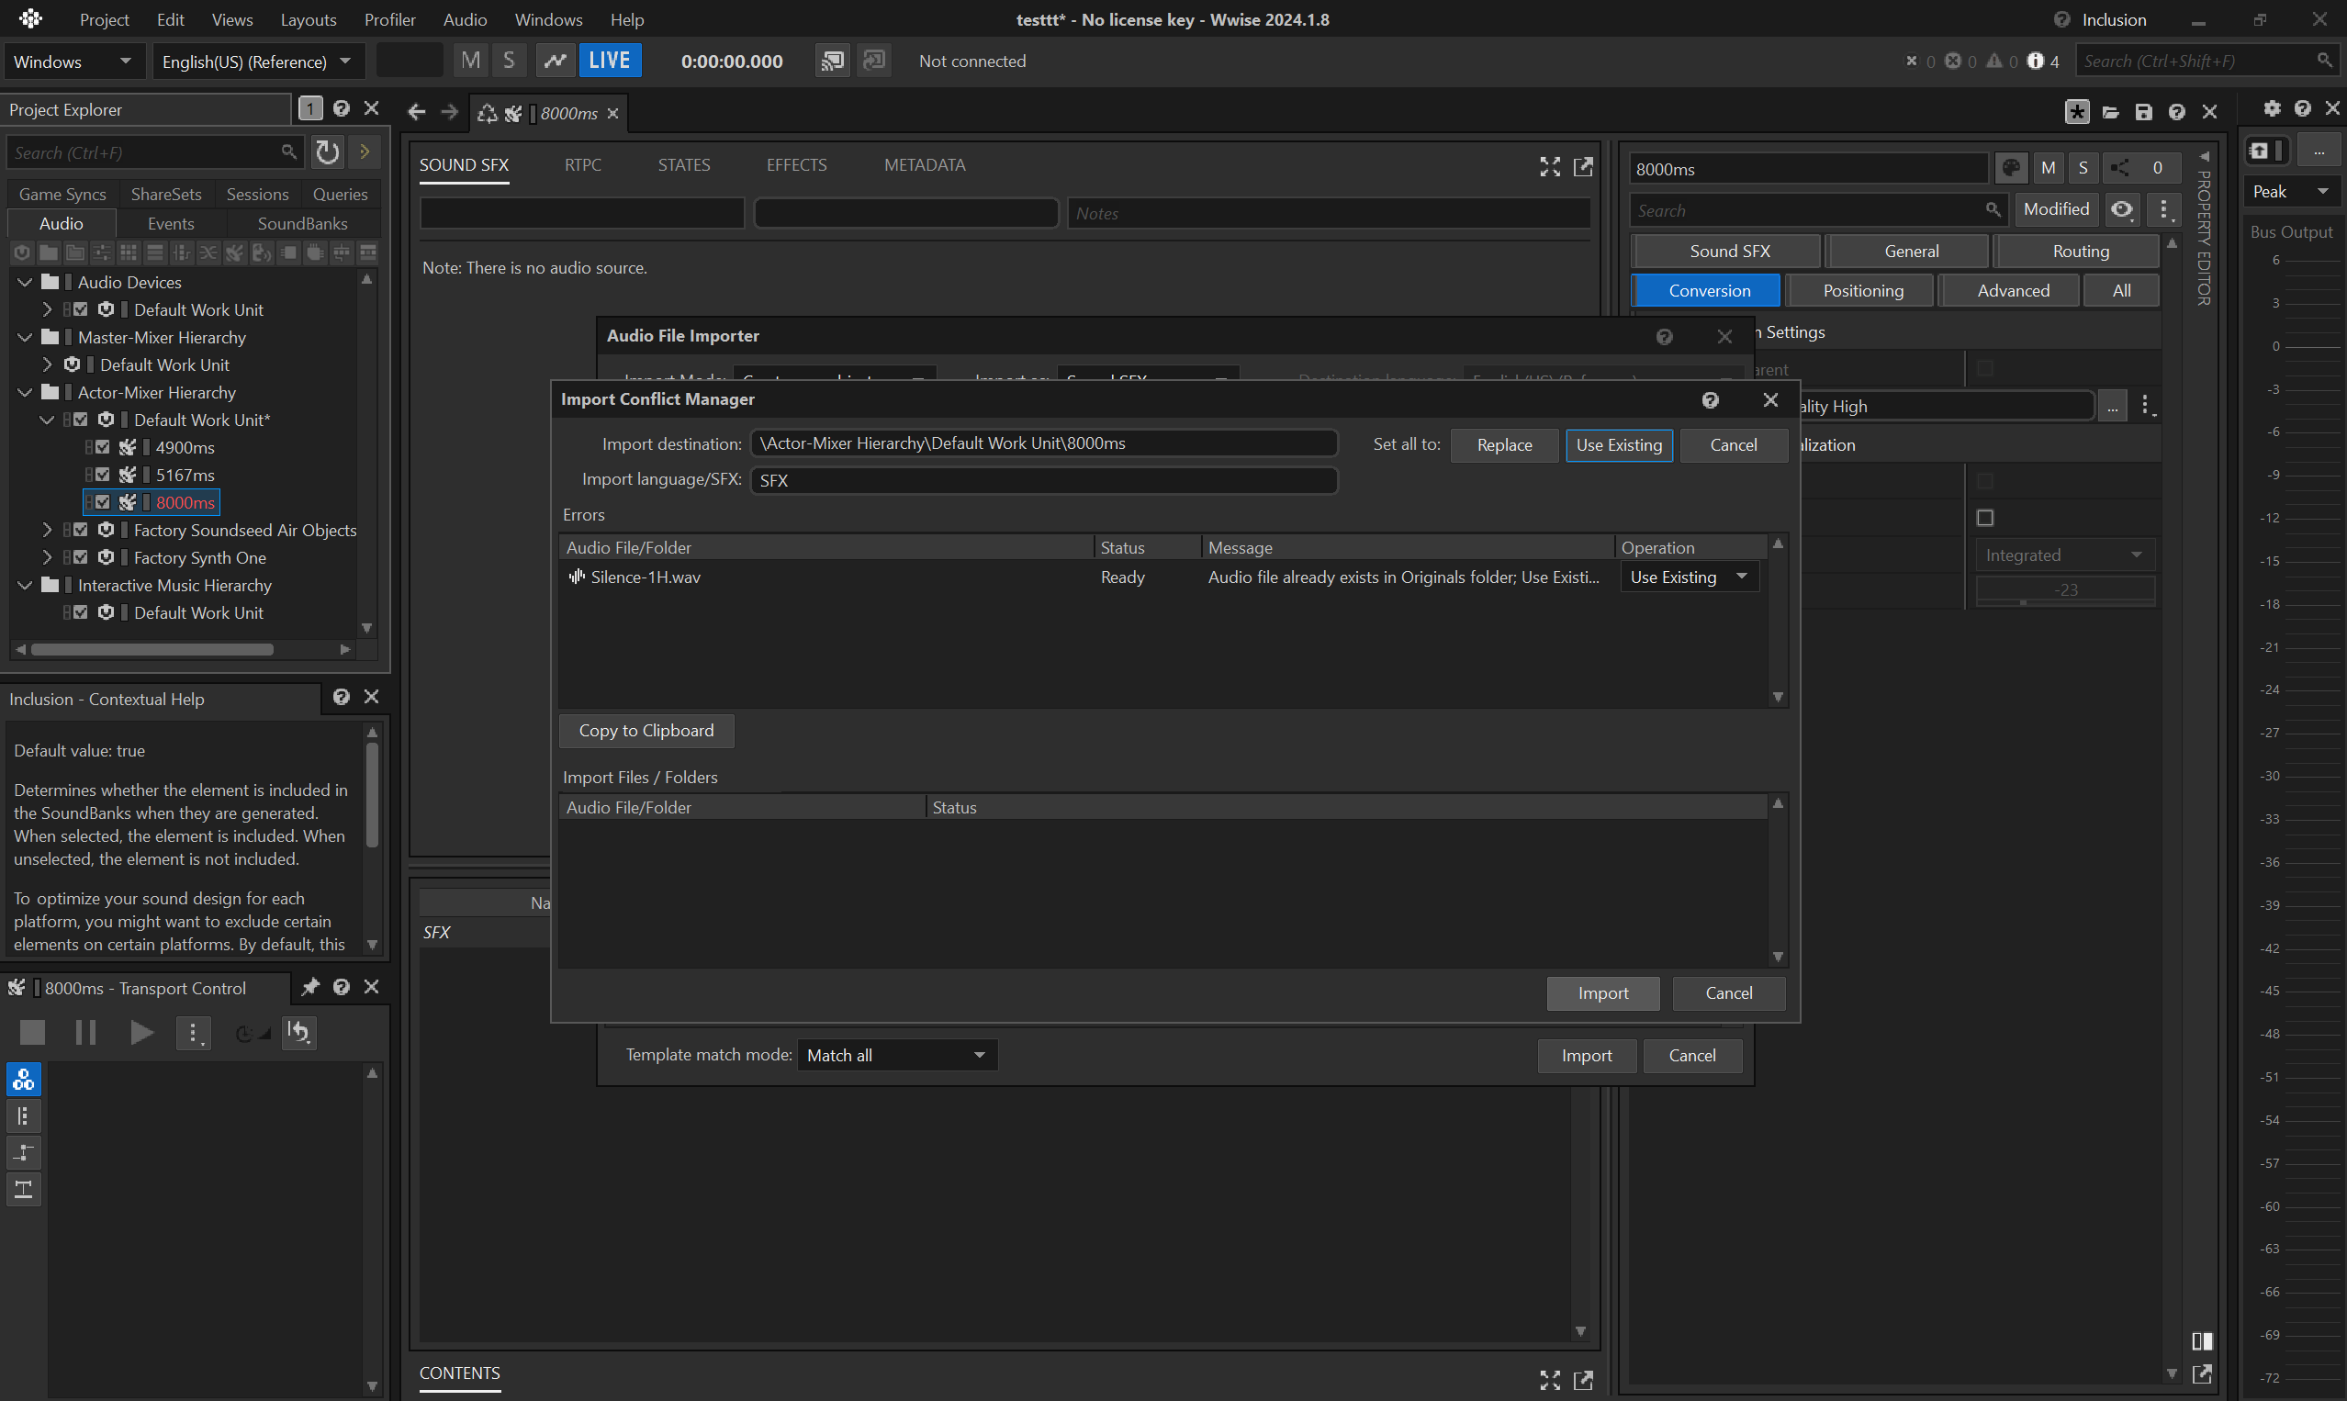Click the pin icon in Transport Control header
This screenshot has height=1401, width=2347.
tap(309, 988)
